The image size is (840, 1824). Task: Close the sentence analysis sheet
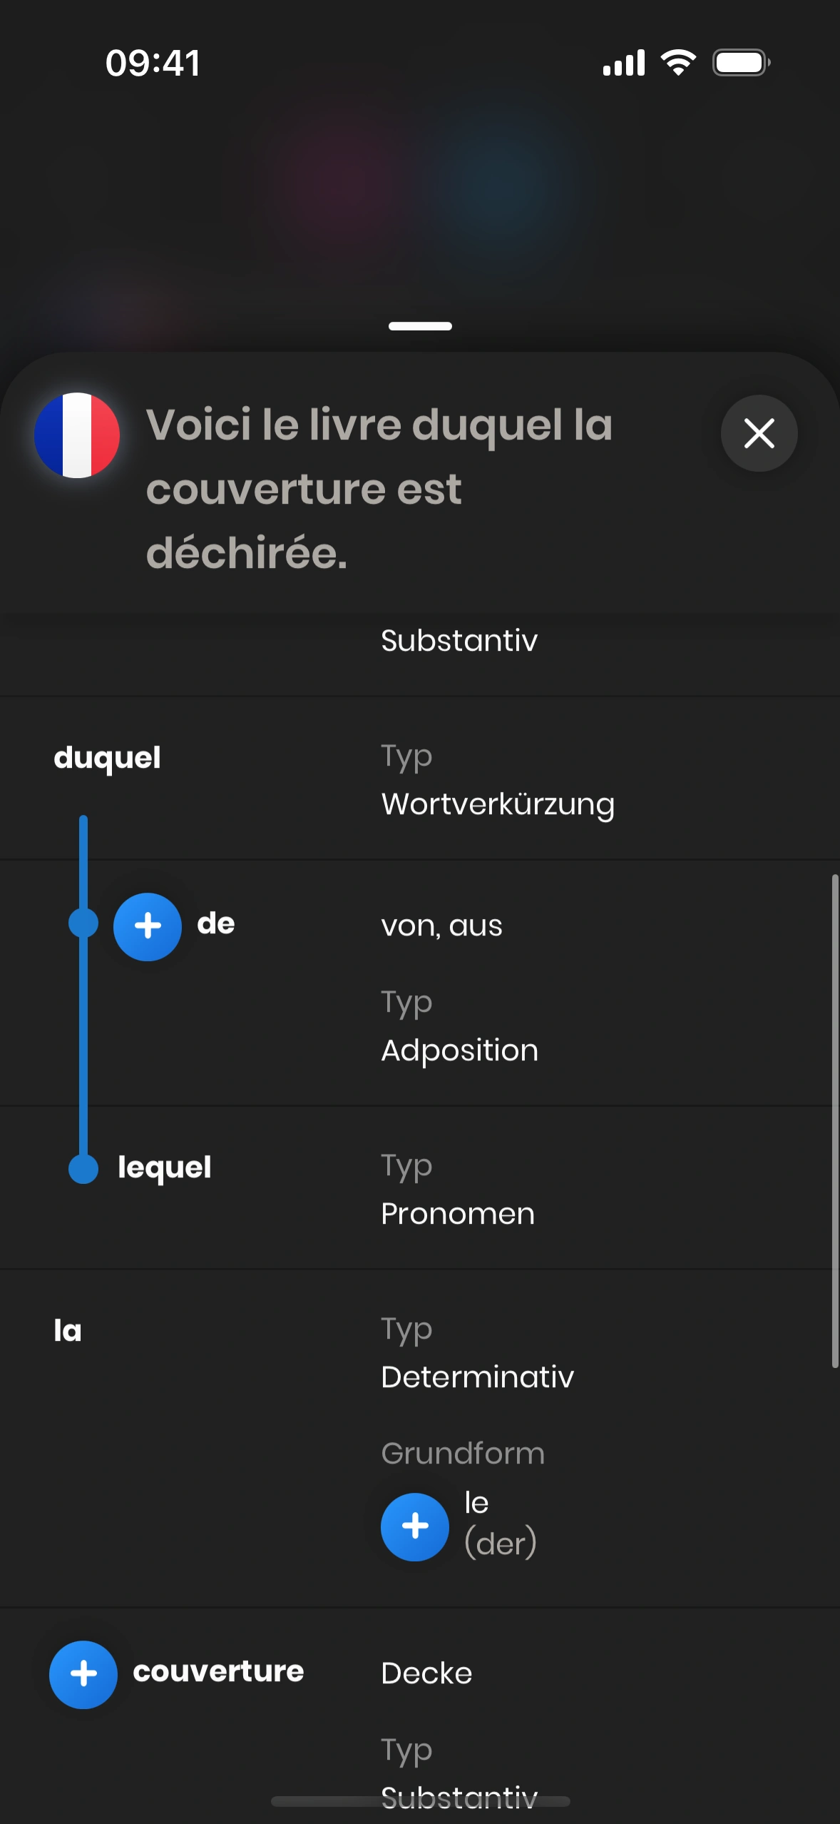pos(759,433)
